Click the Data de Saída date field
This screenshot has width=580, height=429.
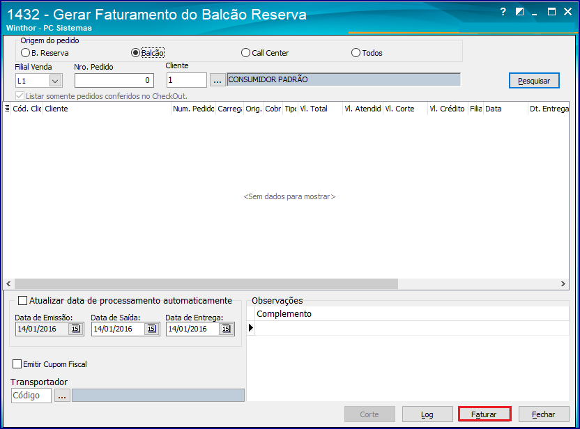[118, 329]
